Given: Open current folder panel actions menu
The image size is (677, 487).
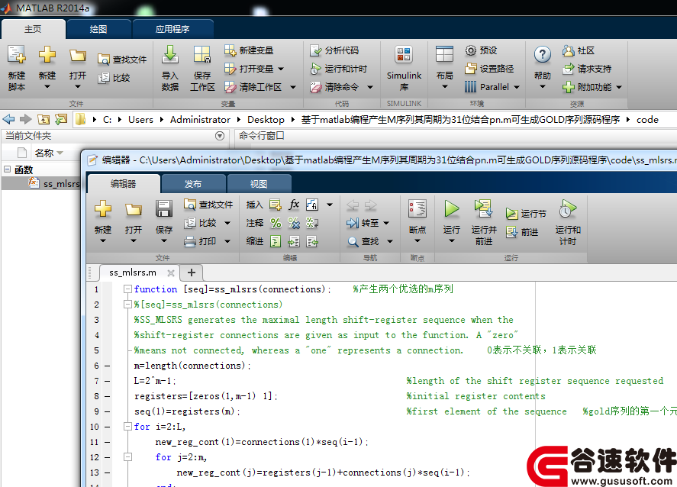Looking at the screenshot, I should coord(220,136).
